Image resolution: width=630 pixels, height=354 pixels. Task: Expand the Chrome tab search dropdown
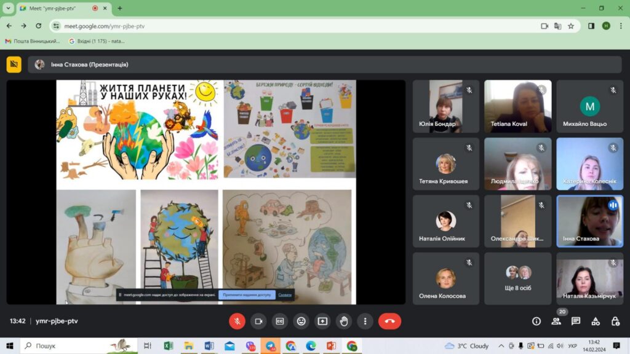[8, 8]
